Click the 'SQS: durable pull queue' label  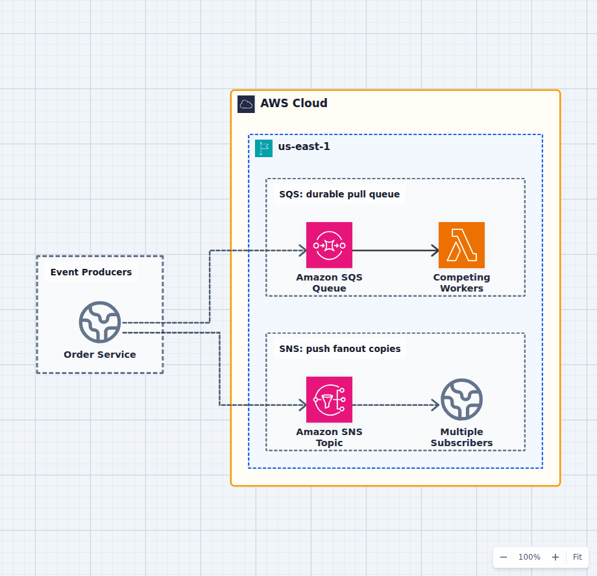click(x=339, y=194)
